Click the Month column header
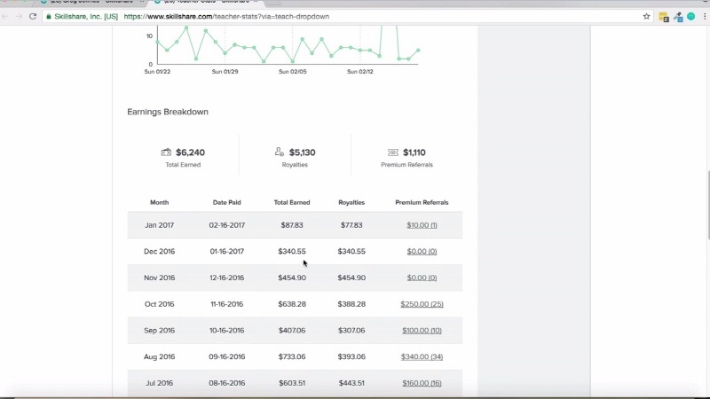This screenshot has width=710, height=399. tap(160, 202)
